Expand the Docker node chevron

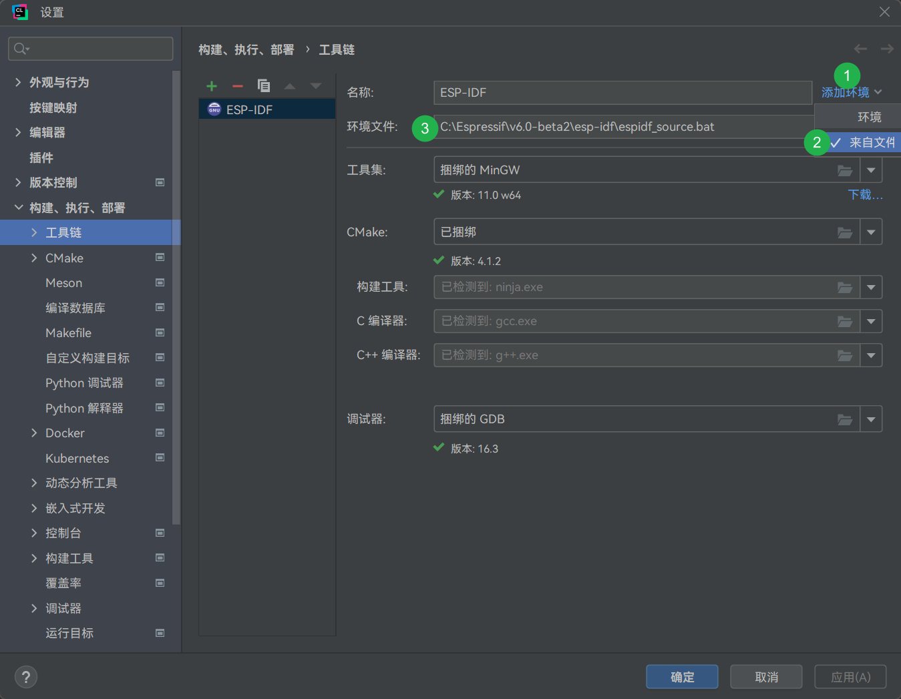tap(34, 433)
